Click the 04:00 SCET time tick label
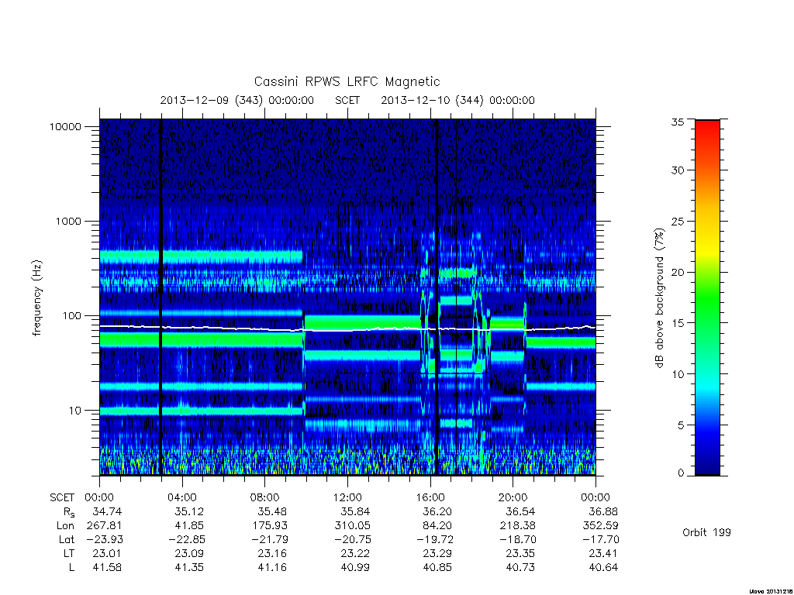The height and width of the screenshot is (595, 794). pos(181,497)
